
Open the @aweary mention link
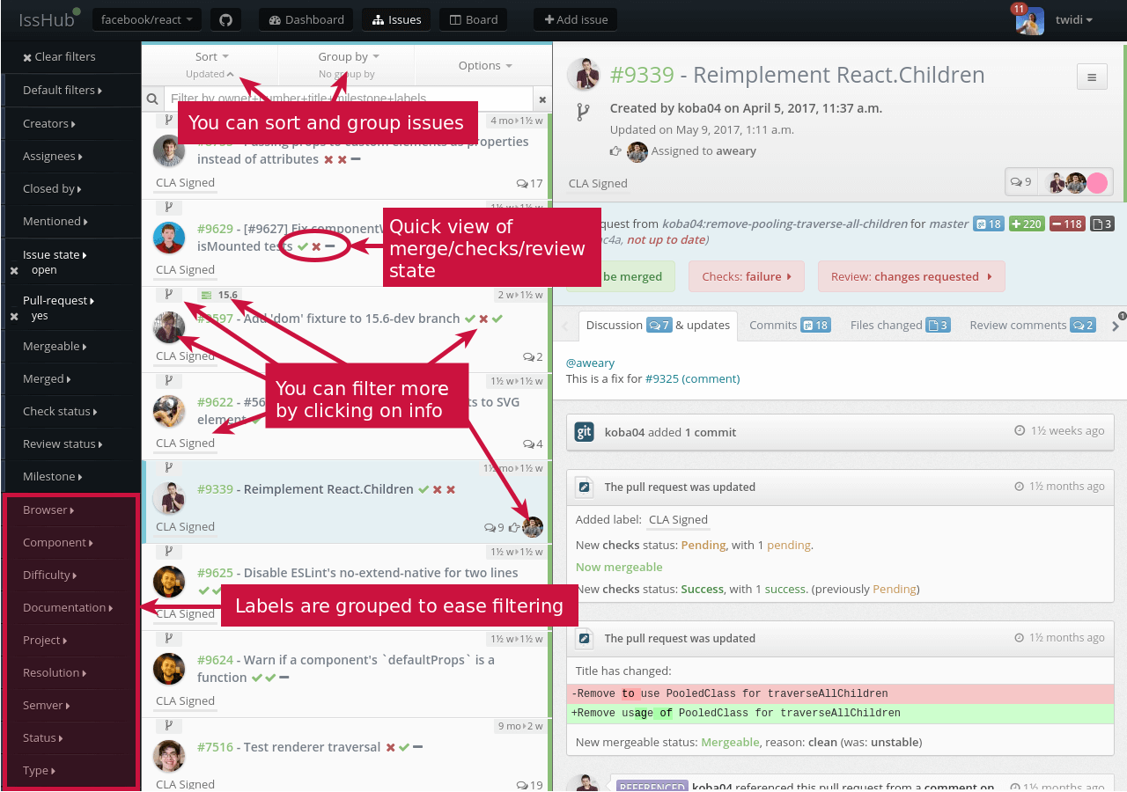click(590, 363)
